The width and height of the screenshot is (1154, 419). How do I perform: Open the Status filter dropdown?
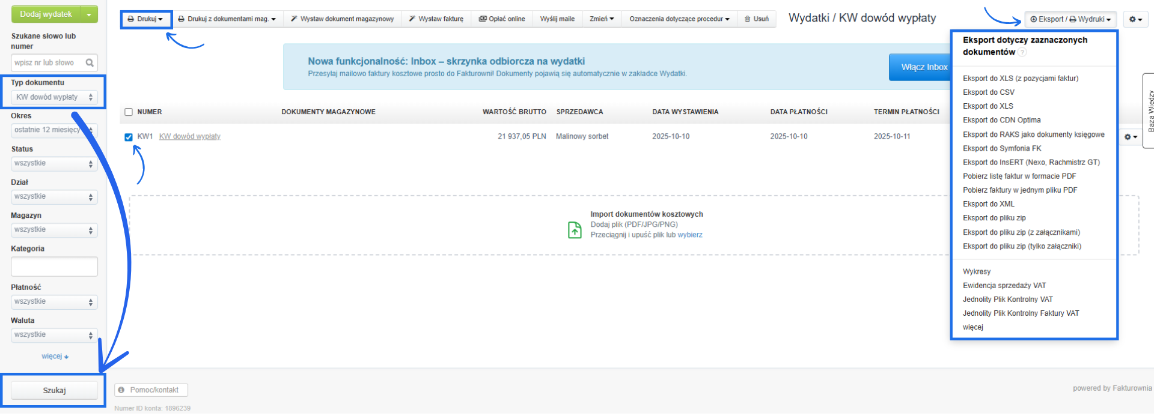point(54,163)
